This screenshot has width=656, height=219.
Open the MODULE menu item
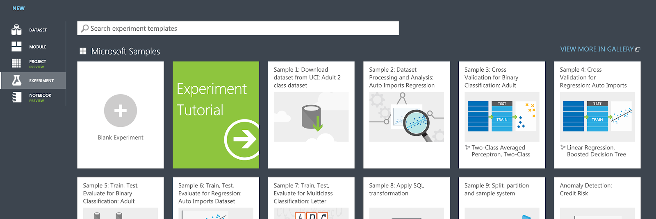[33, 47]
